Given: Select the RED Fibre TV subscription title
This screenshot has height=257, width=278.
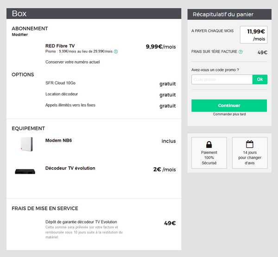Looking at the screenshot, I should [x=60, y=46].
